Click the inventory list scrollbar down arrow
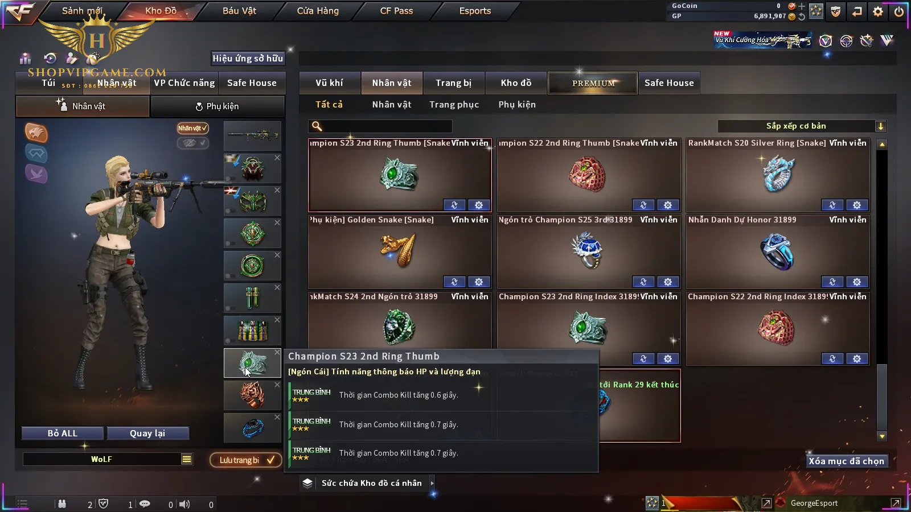 tap(882, 436)
